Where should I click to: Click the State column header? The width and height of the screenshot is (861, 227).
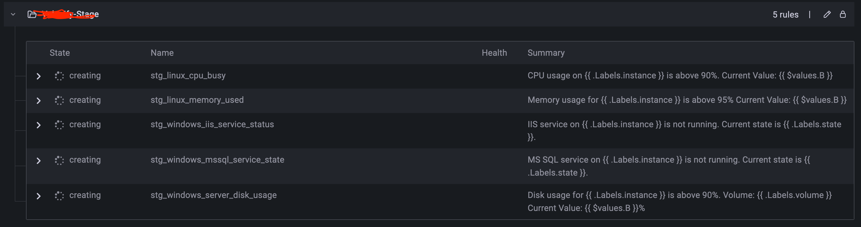tap(60, 53)
